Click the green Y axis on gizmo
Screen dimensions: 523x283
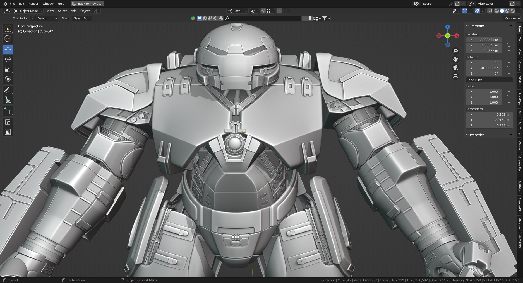(x=448, y=36)
